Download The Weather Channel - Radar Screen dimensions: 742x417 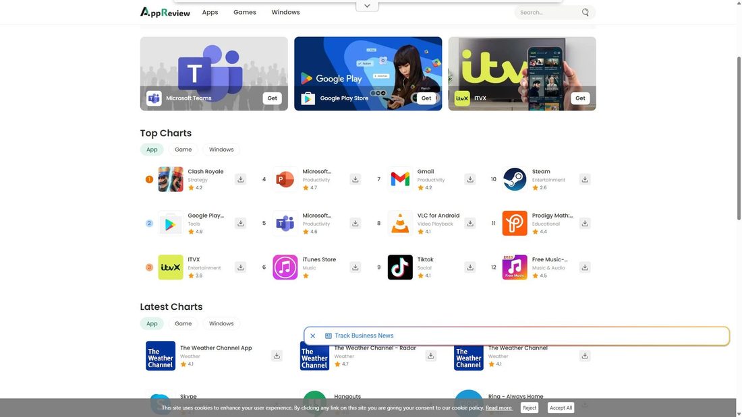click(430, 356)
